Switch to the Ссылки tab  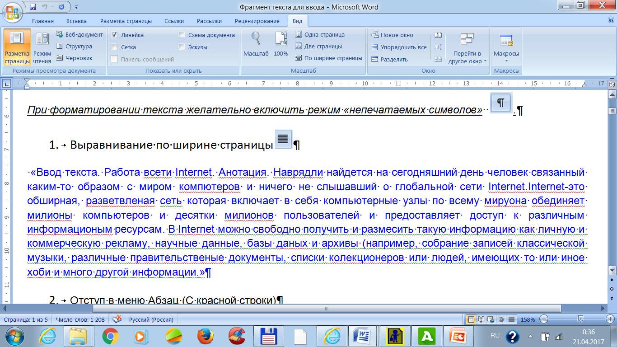click(174, 21)
